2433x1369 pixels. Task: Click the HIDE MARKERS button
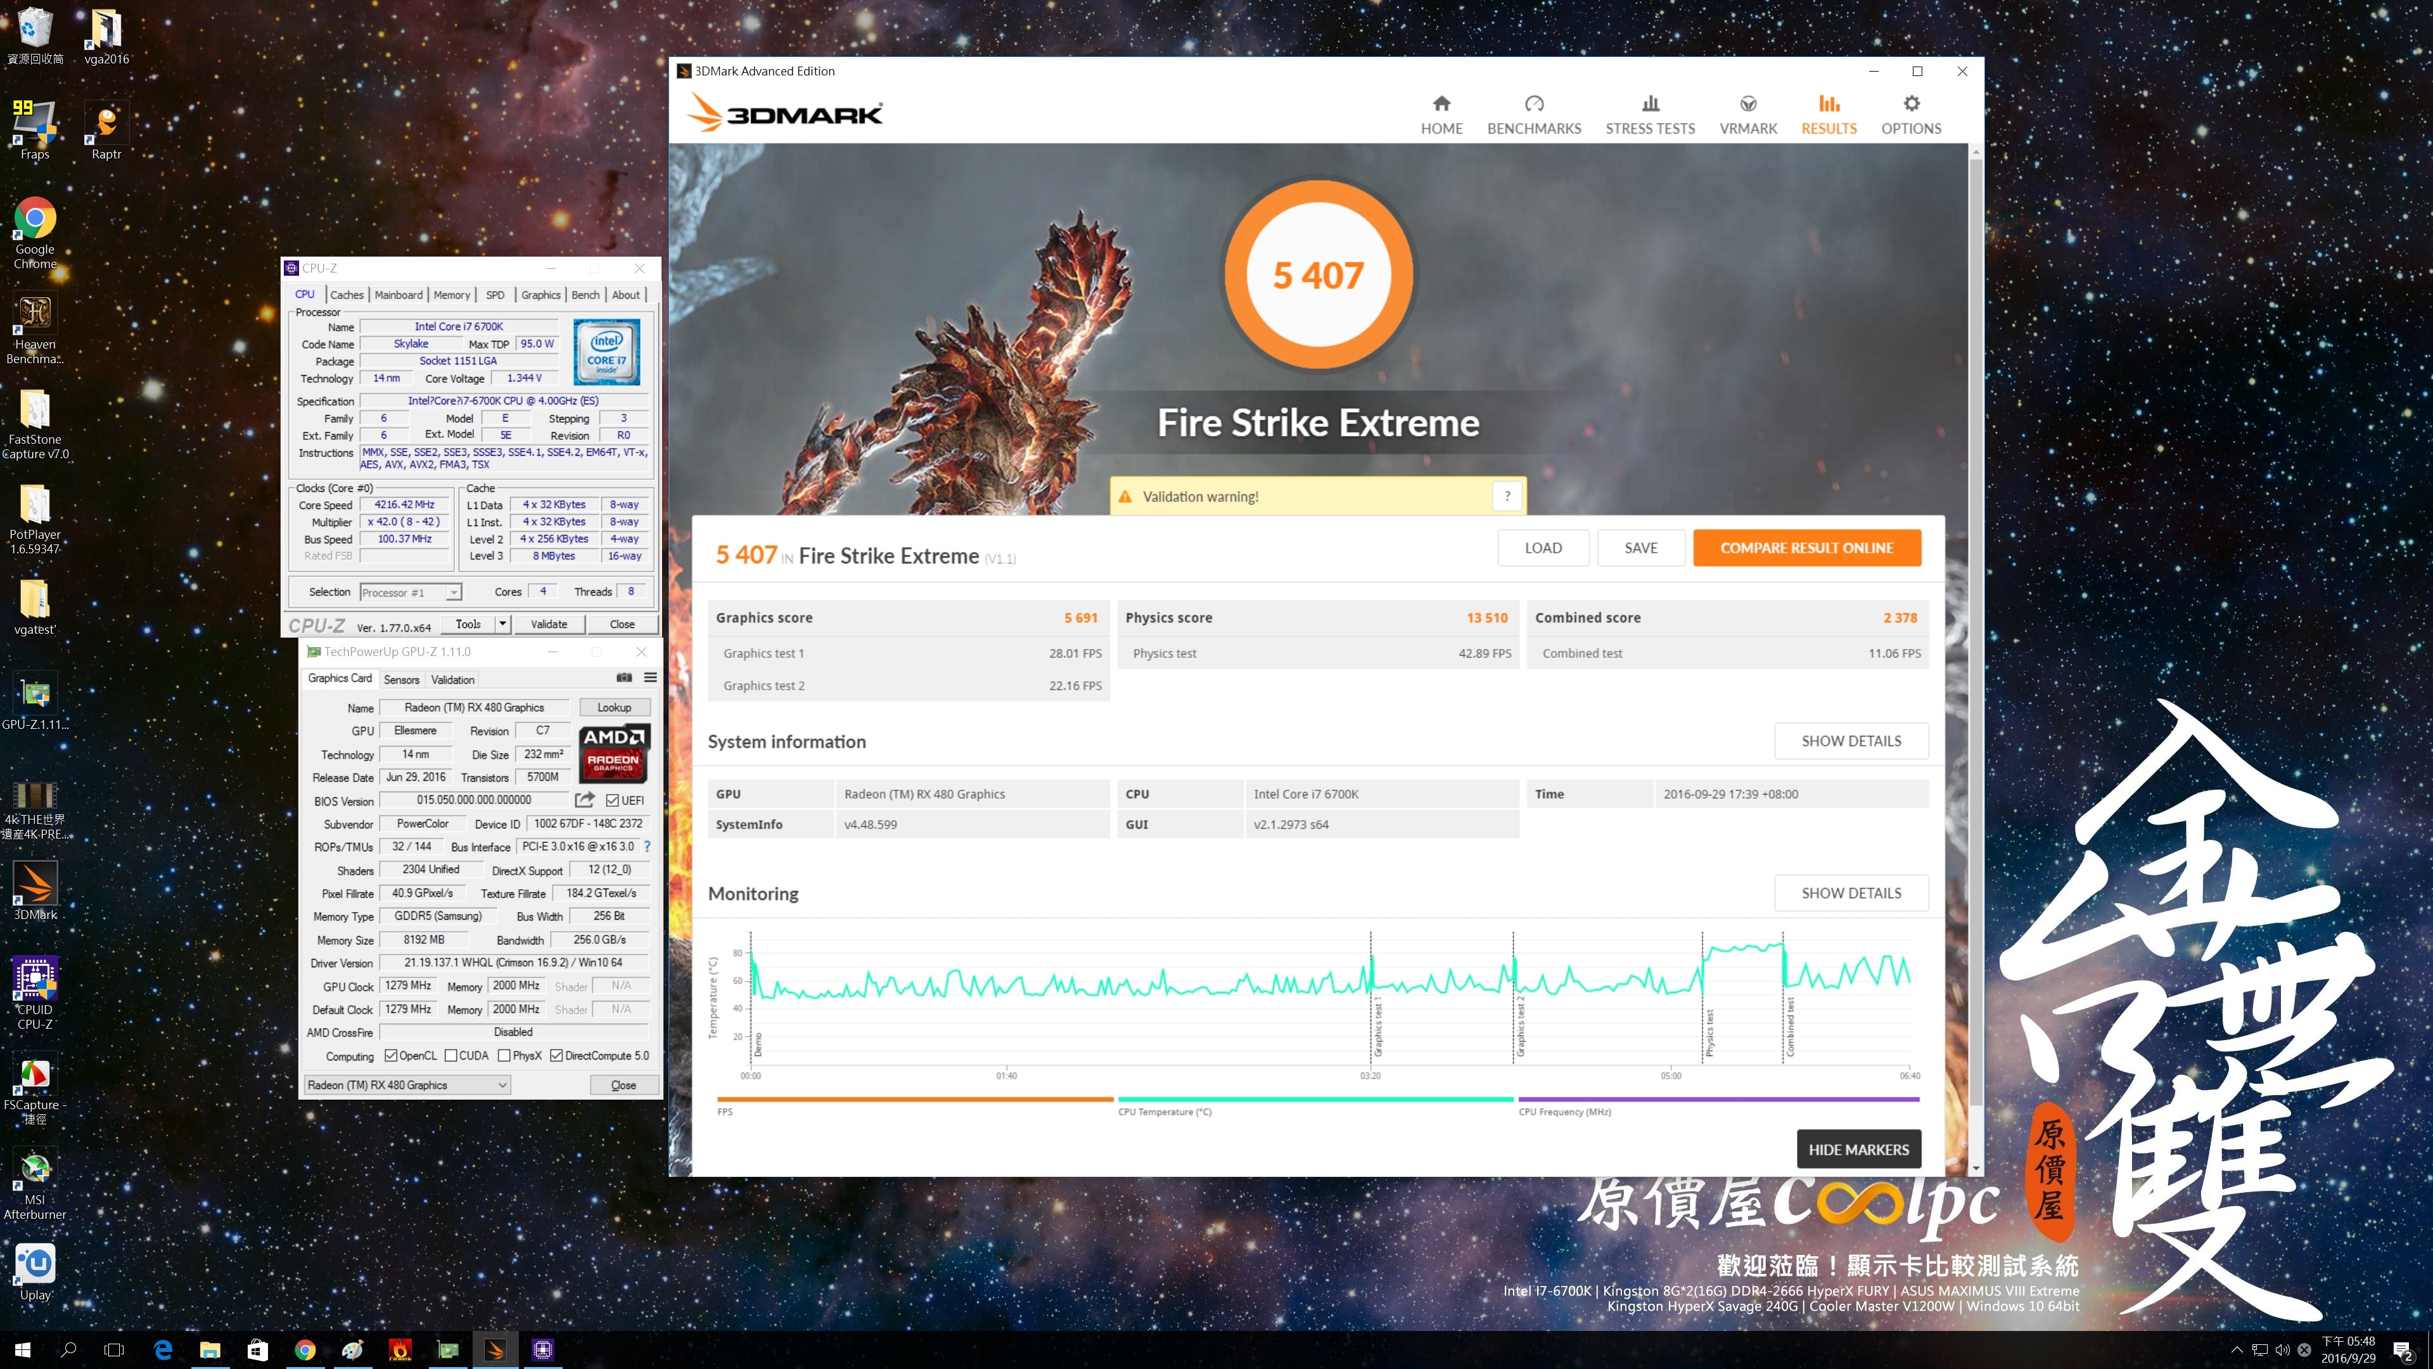click(x=1858, y=1150)
